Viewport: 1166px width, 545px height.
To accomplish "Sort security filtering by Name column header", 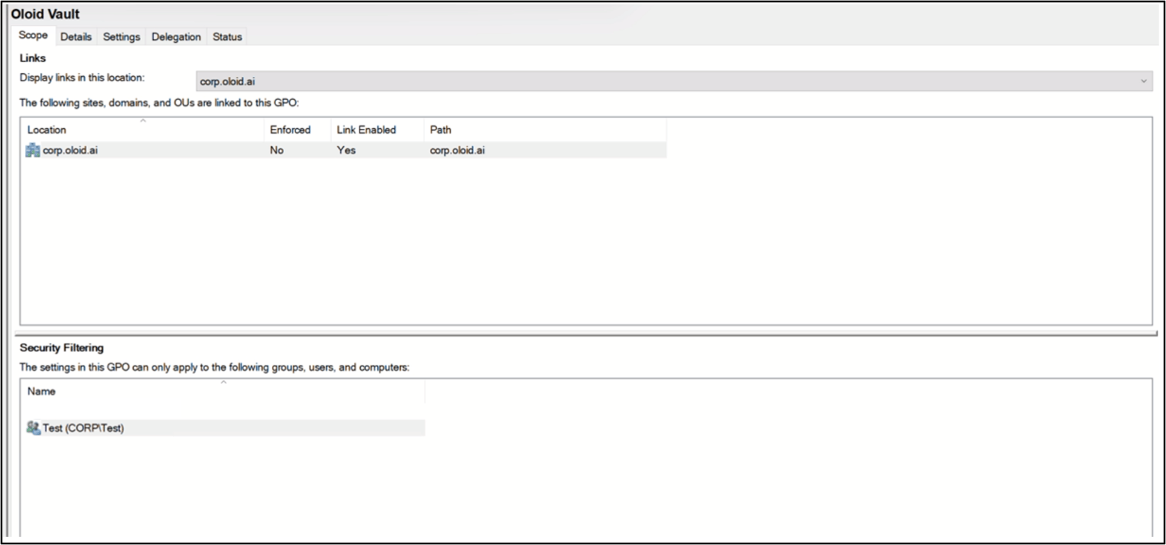I will pos(224,391).
